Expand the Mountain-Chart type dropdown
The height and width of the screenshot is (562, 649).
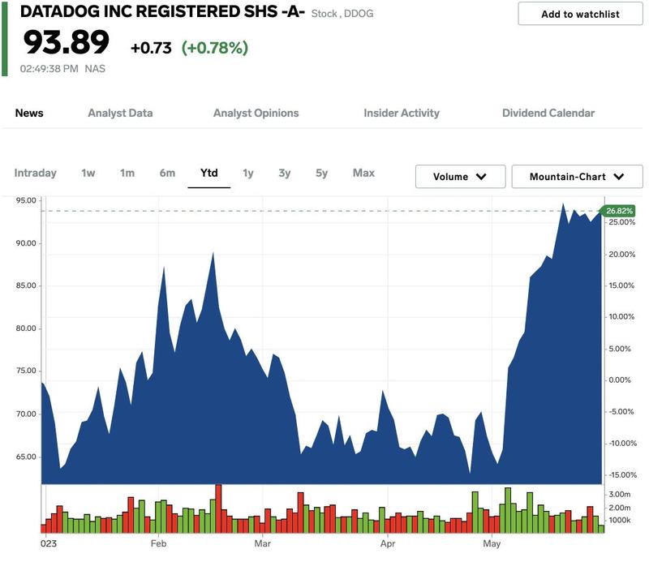[577, 177]
